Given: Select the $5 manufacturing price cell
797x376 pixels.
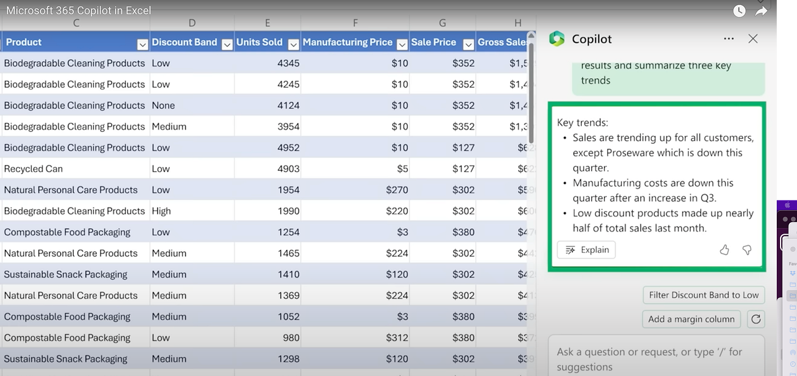Looking at the screenshot, I should click(355, 169).
